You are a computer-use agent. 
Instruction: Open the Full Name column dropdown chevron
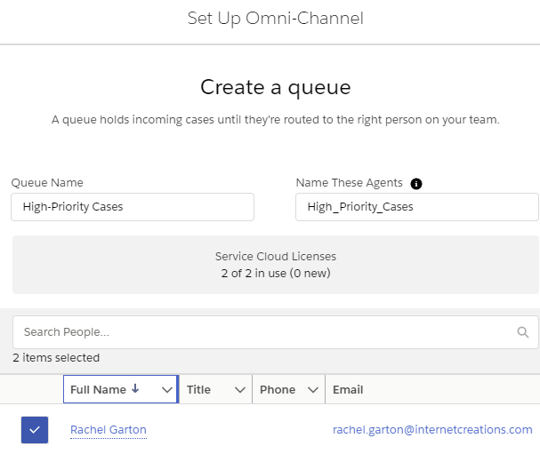167,390
